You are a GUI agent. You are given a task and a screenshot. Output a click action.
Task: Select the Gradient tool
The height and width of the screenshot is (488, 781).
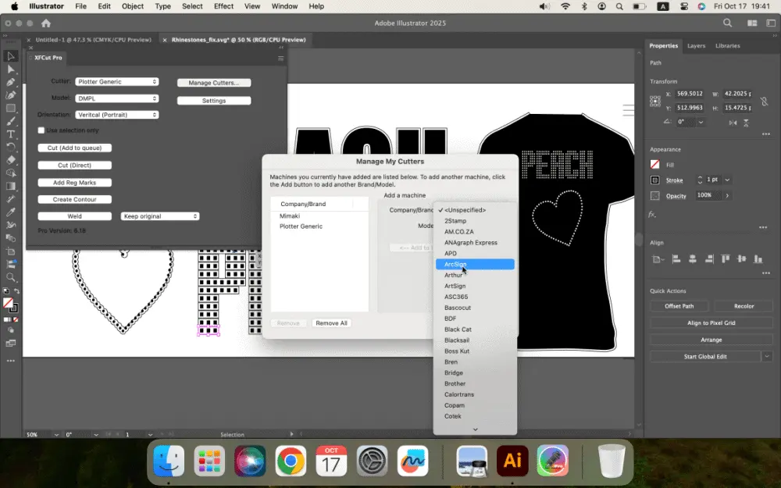(10, 186)
